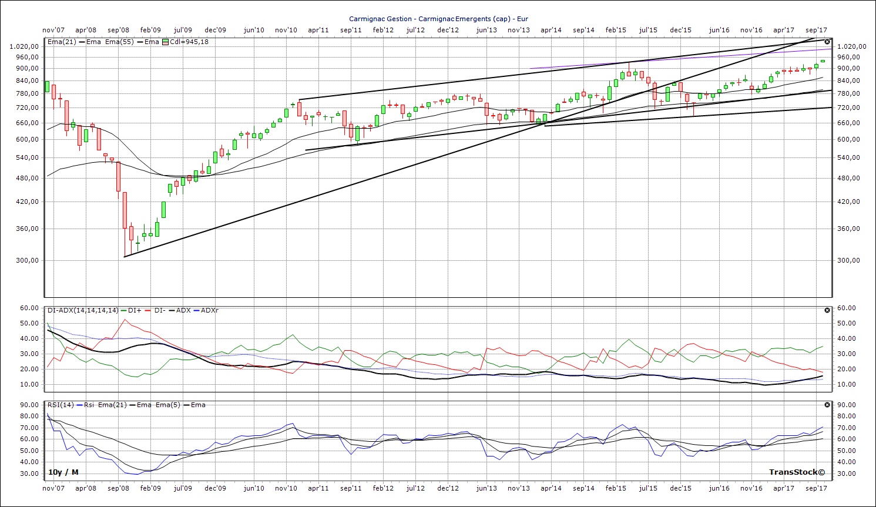Click the DI-ADX(14,14,14,14) indicator label
This screenshot has height=507, width=876.
[83, 310]
